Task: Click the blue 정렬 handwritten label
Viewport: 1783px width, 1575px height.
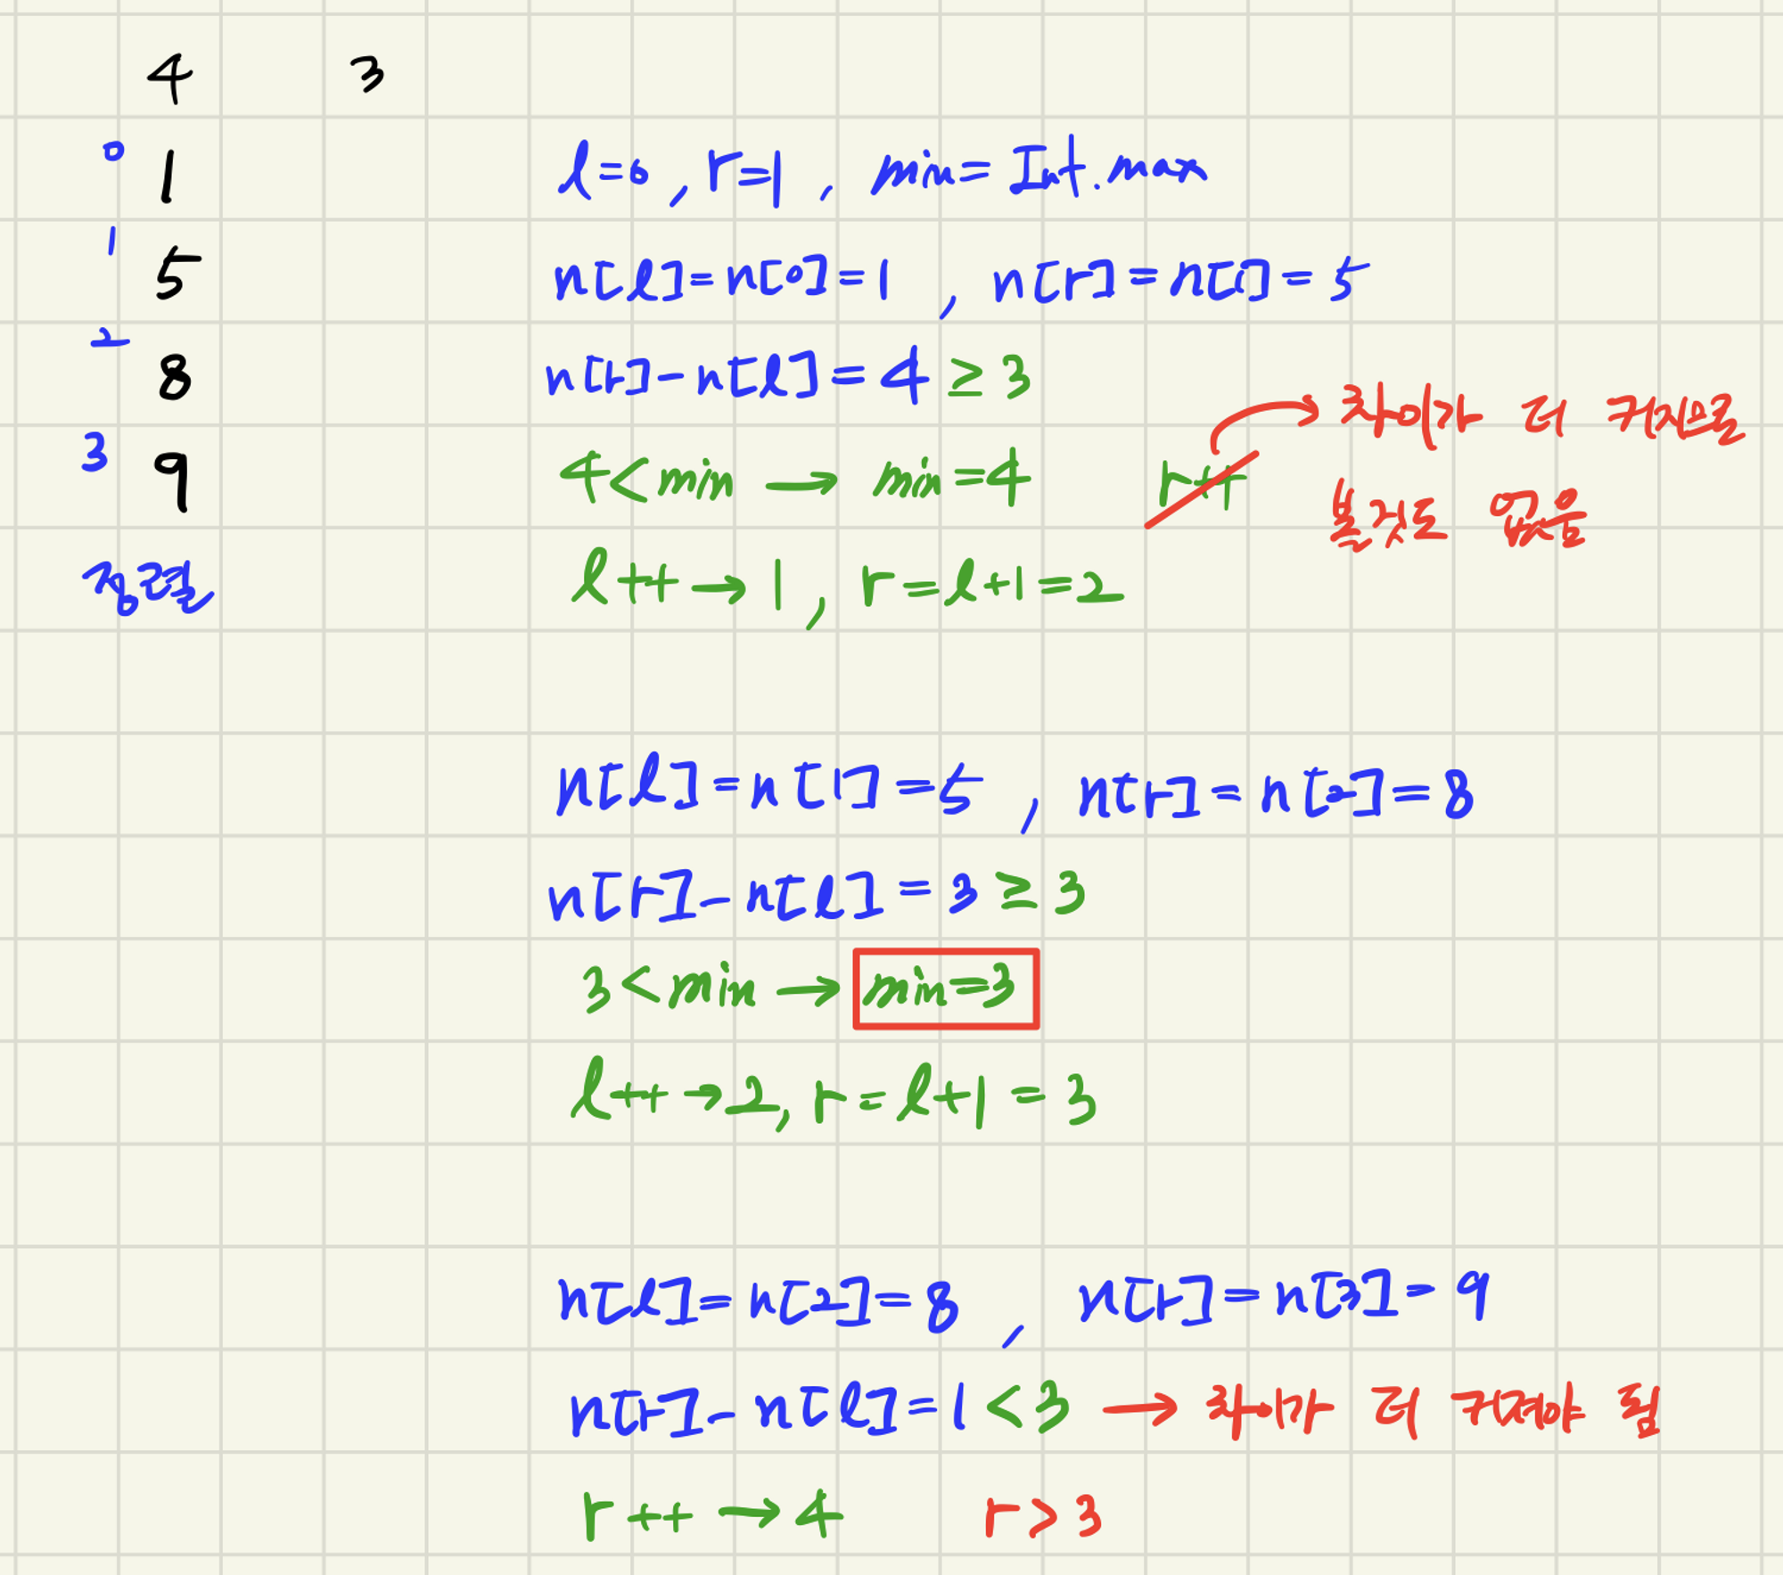Action: click(x=147, y=588)
